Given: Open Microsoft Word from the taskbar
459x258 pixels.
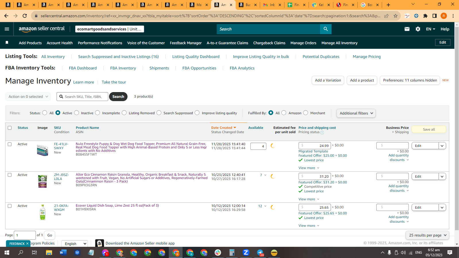Looking at the screenshot, I should tap(63, 253).
